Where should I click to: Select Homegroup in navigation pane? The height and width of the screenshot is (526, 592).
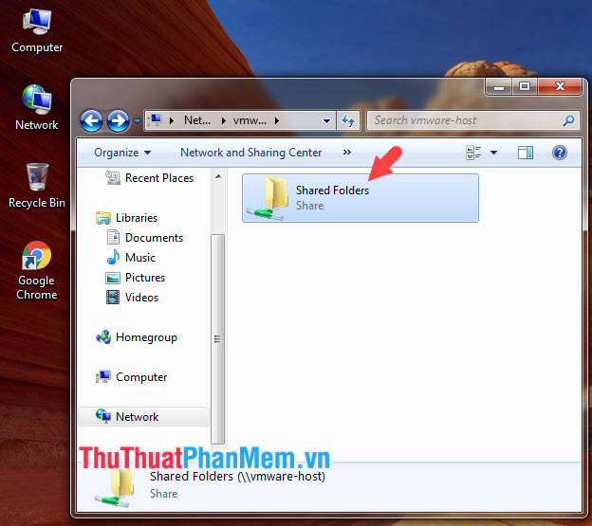pyautogui.click(x=146, y=337)
